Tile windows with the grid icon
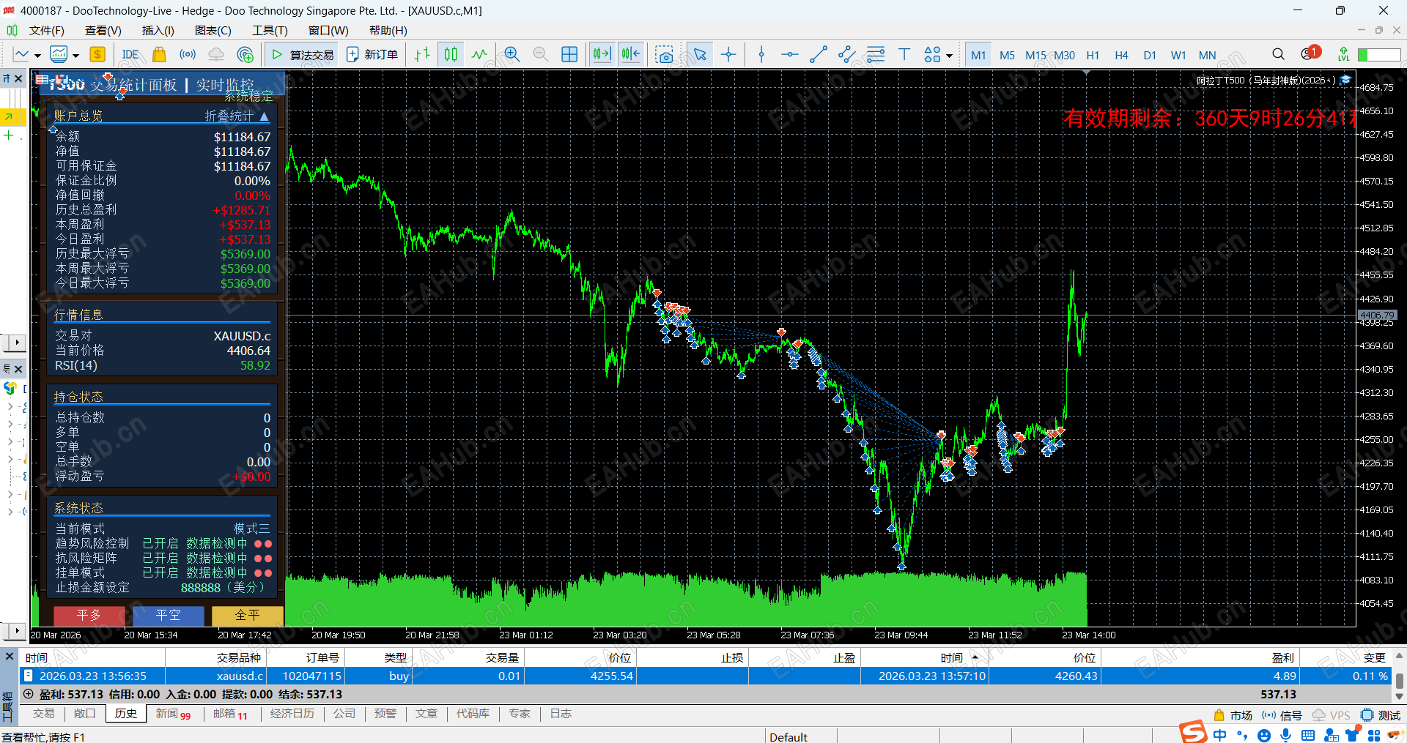The height and width of the screenshot is (743, 1407). pyautogui.click(x=569, y=54)
